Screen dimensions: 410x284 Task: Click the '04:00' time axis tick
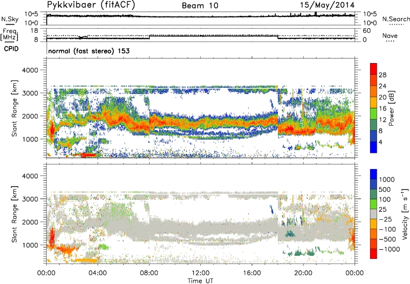tap(98, 273)
